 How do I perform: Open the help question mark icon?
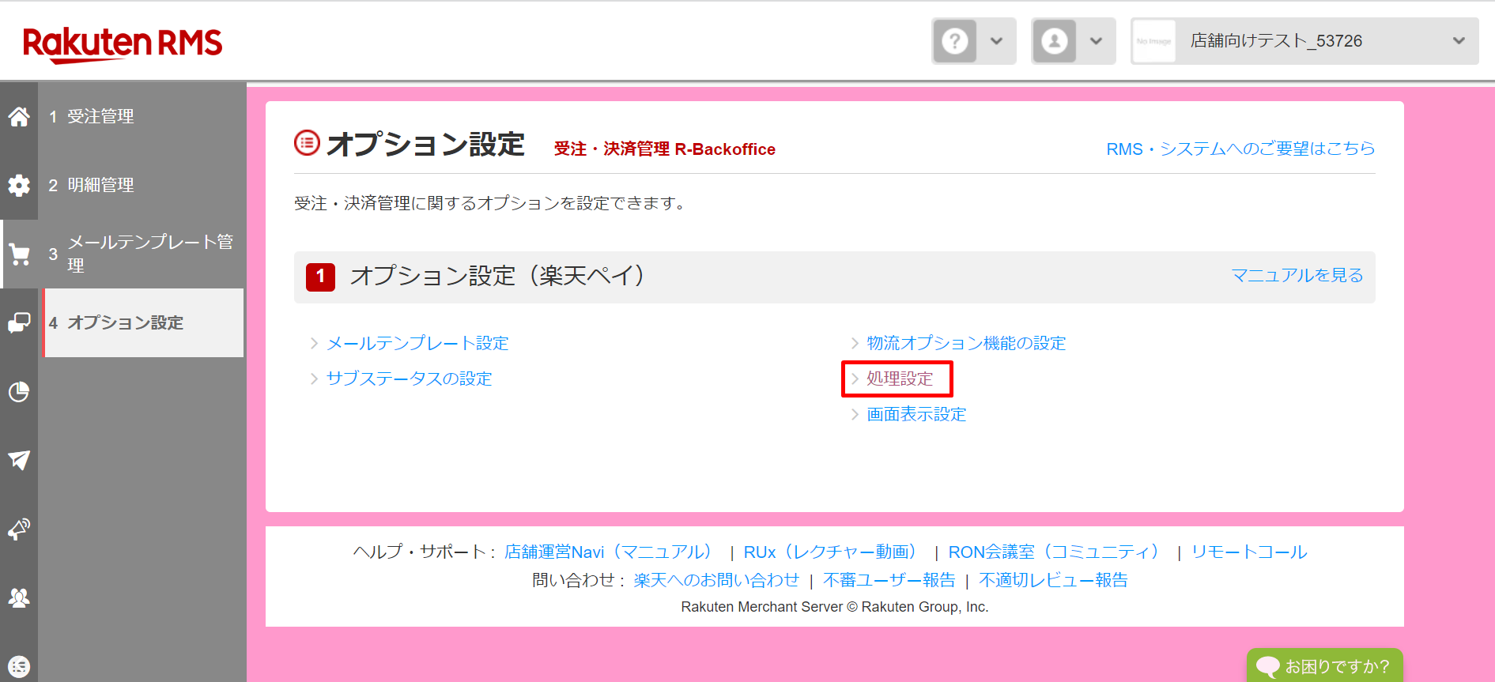coord(955,41)
